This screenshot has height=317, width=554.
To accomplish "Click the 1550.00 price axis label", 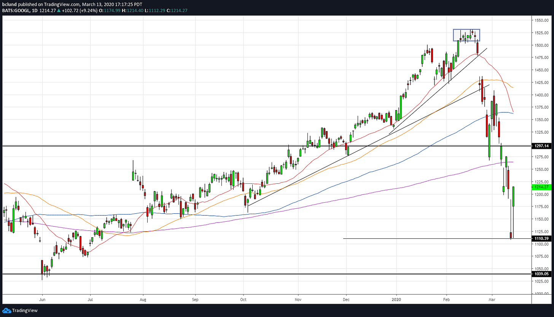I will [x=541, y=21].
